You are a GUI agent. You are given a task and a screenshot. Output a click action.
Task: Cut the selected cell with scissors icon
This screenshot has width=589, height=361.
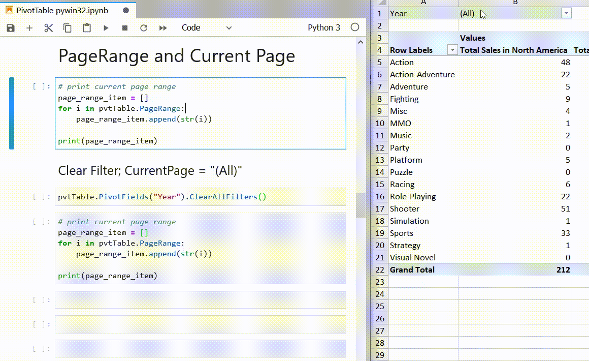coord(49,28)
